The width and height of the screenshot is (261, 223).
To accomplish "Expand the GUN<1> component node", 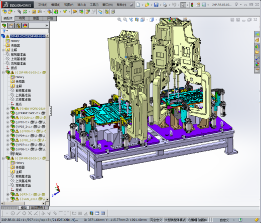I will pos(8,118).
